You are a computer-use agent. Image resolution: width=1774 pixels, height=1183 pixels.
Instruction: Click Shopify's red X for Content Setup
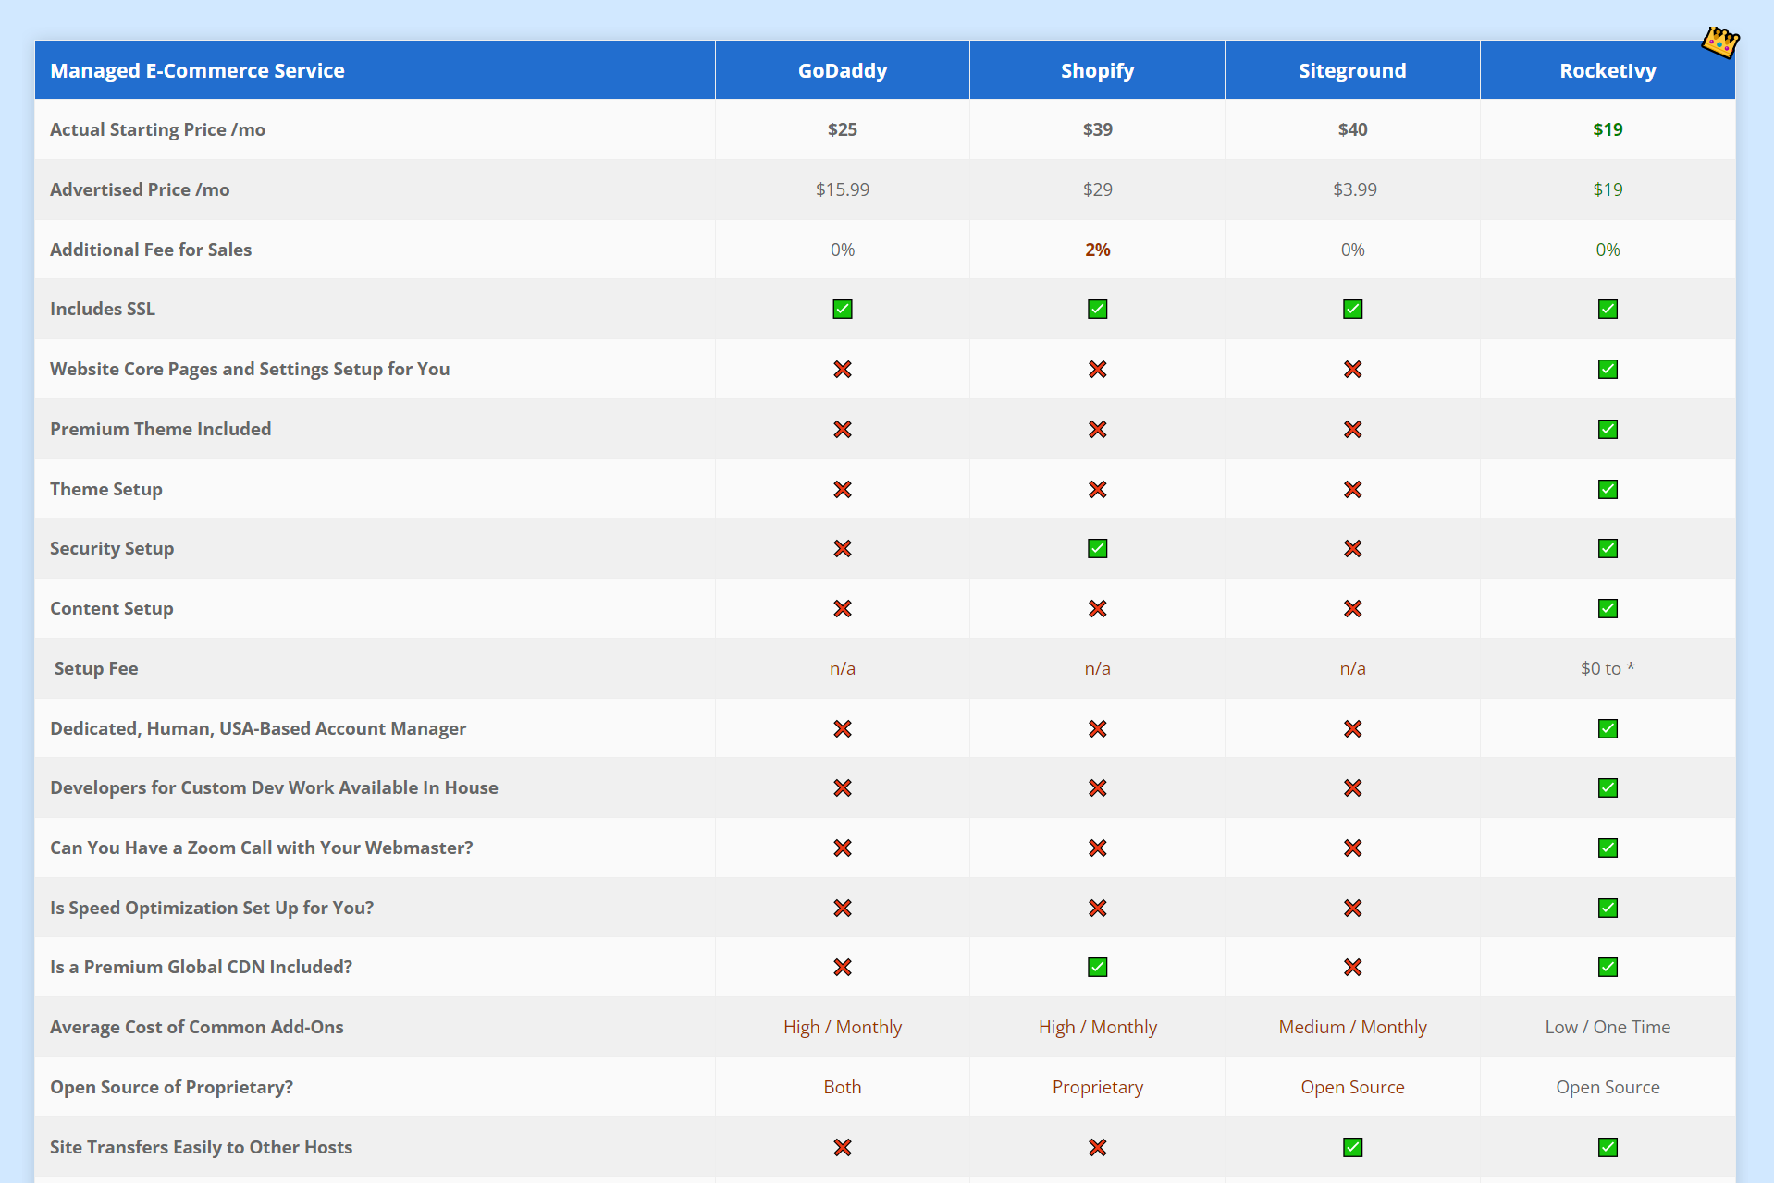(1098, 609)
